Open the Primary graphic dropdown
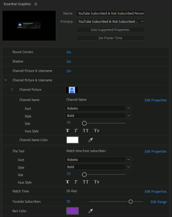The image size is (172, 217). tap(111, 22)
